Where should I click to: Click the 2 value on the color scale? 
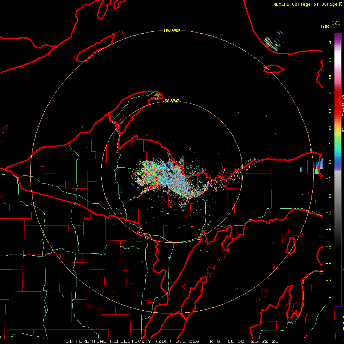click(x=330, y=128)
